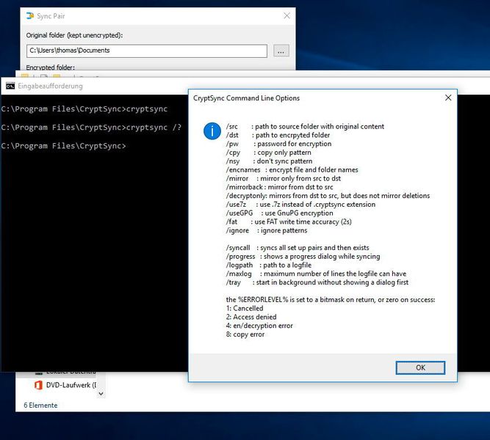The width and height of the screenshot is (490, 440).
Task: Click 'Original folder (kept unencrypted)' label
Action: tap(74, 35)
